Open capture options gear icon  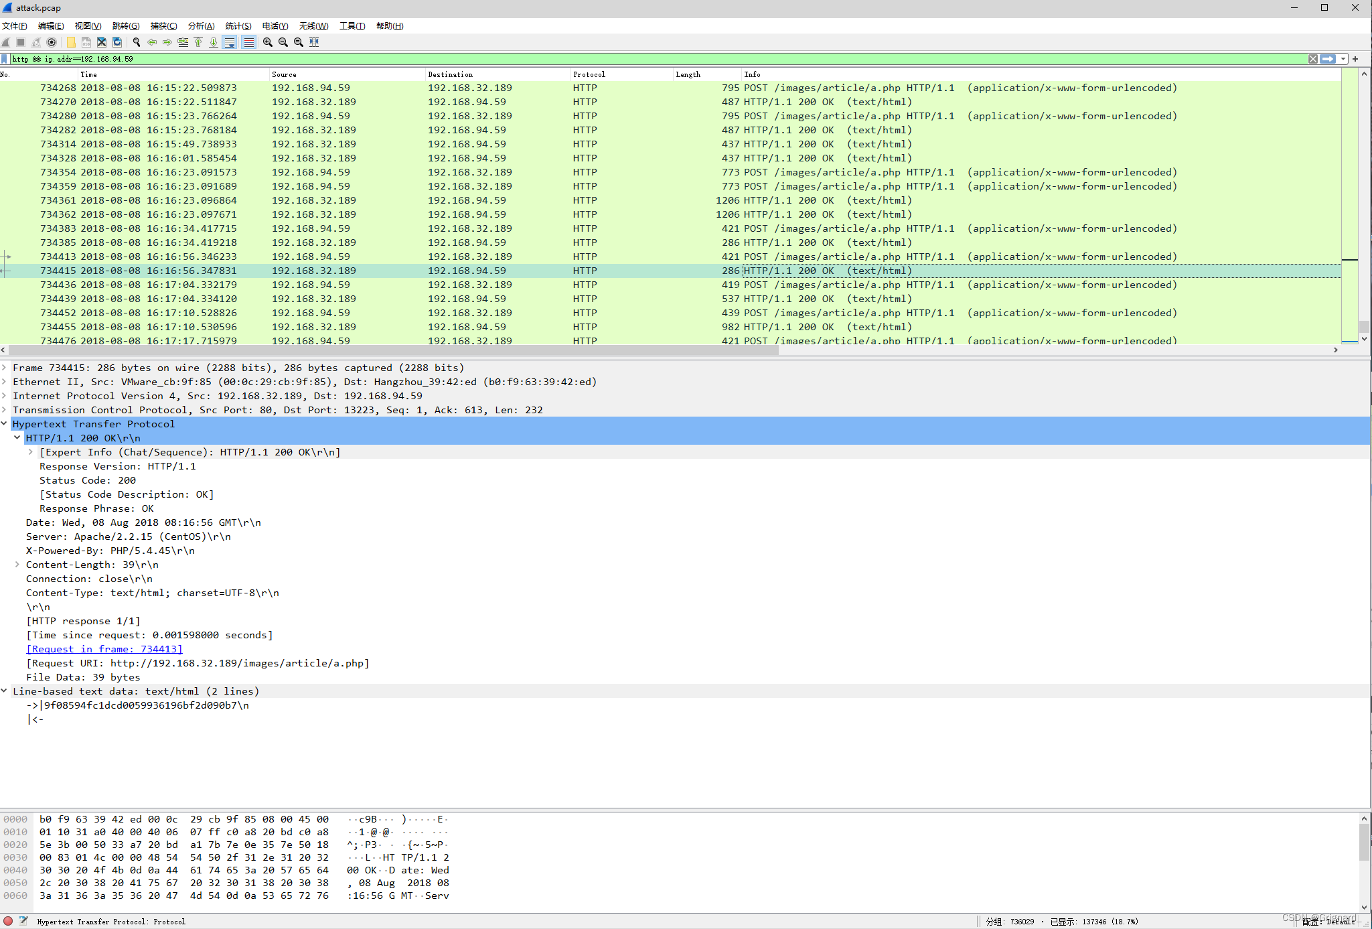coord(52,42)
